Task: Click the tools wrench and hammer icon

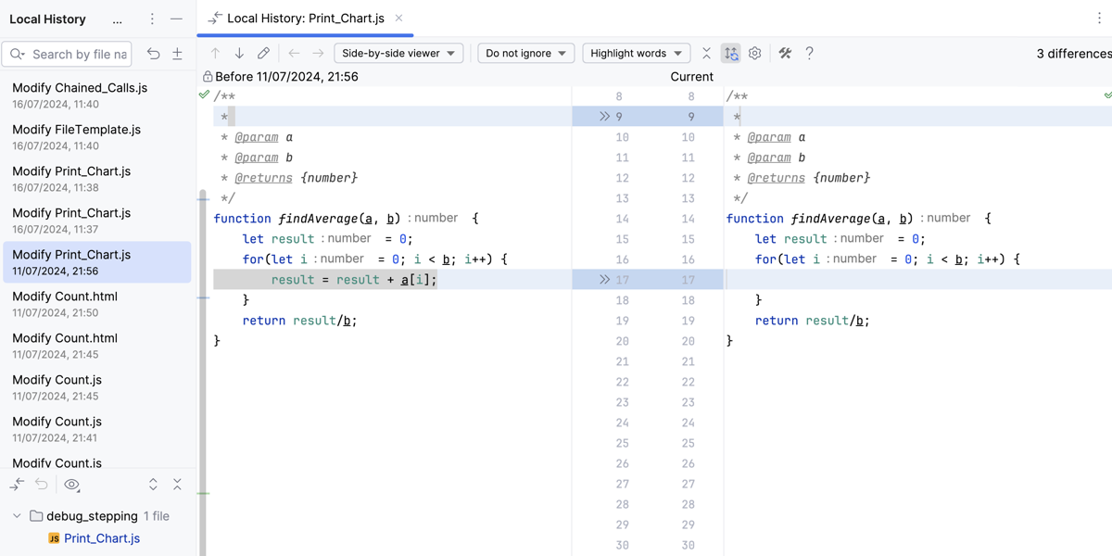Action: pos(785,54)
